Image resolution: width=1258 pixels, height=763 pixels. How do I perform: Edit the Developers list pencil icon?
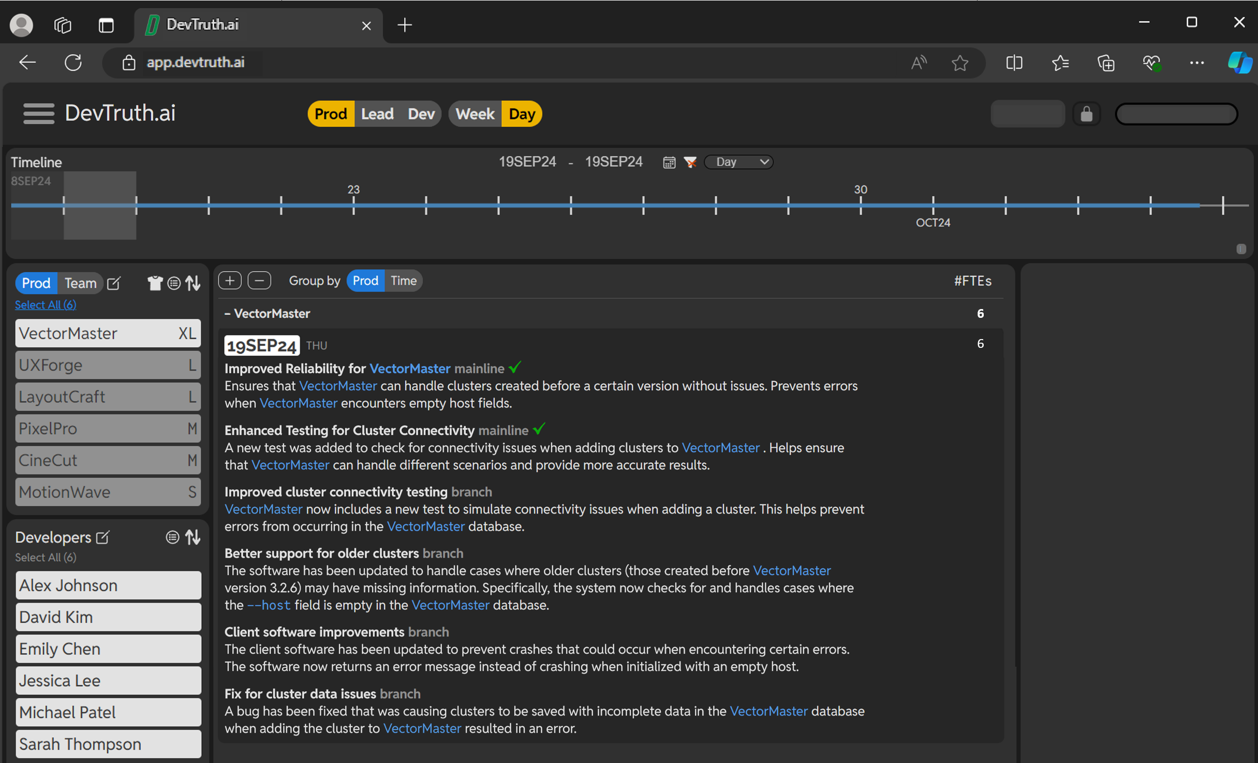tap(102, 537)
